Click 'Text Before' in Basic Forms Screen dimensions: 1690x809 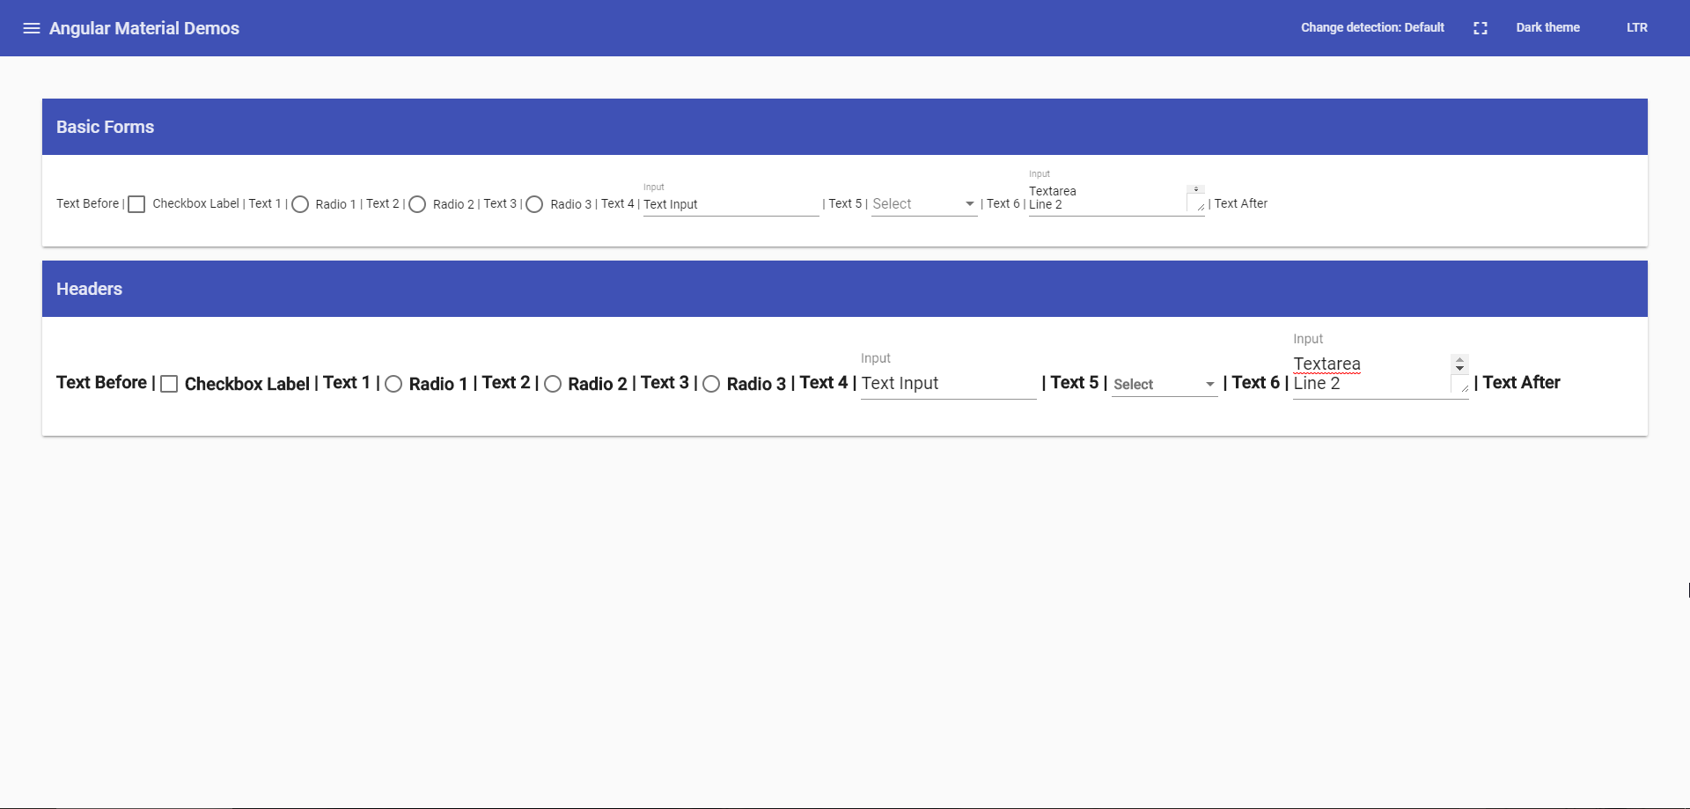point(87,203)
